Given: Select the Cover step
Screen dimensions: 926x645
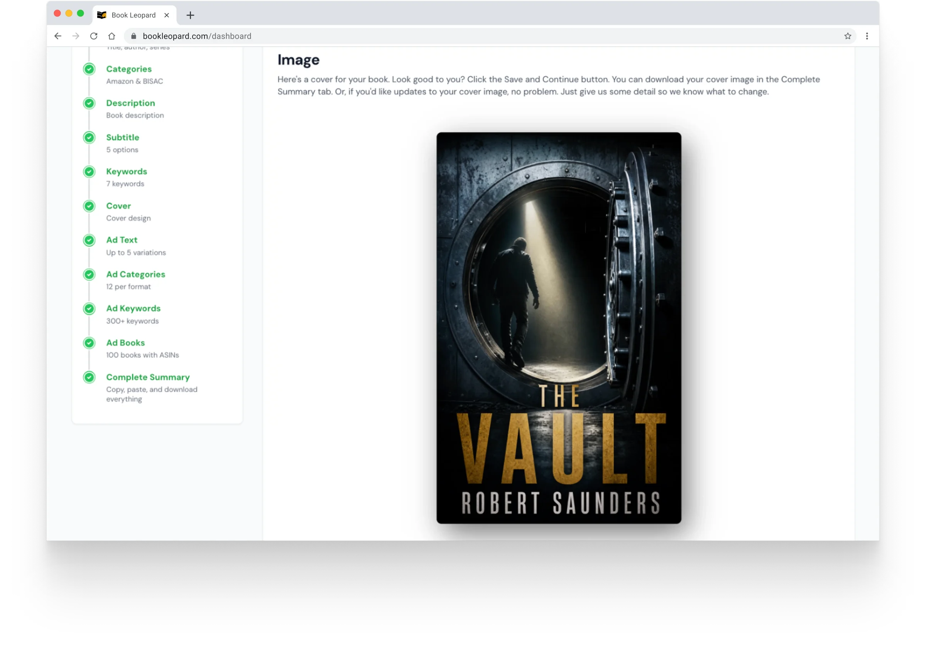Looking at the screenshot, I should [118, 206].
